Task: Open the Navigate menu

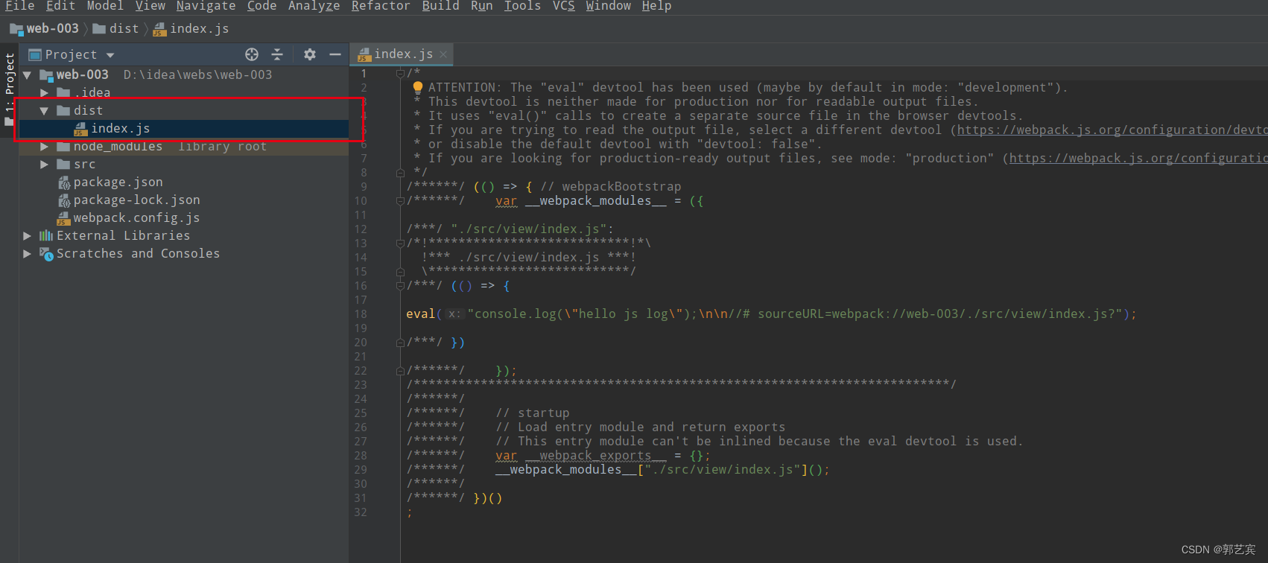Action: click(x=206, y=6)
